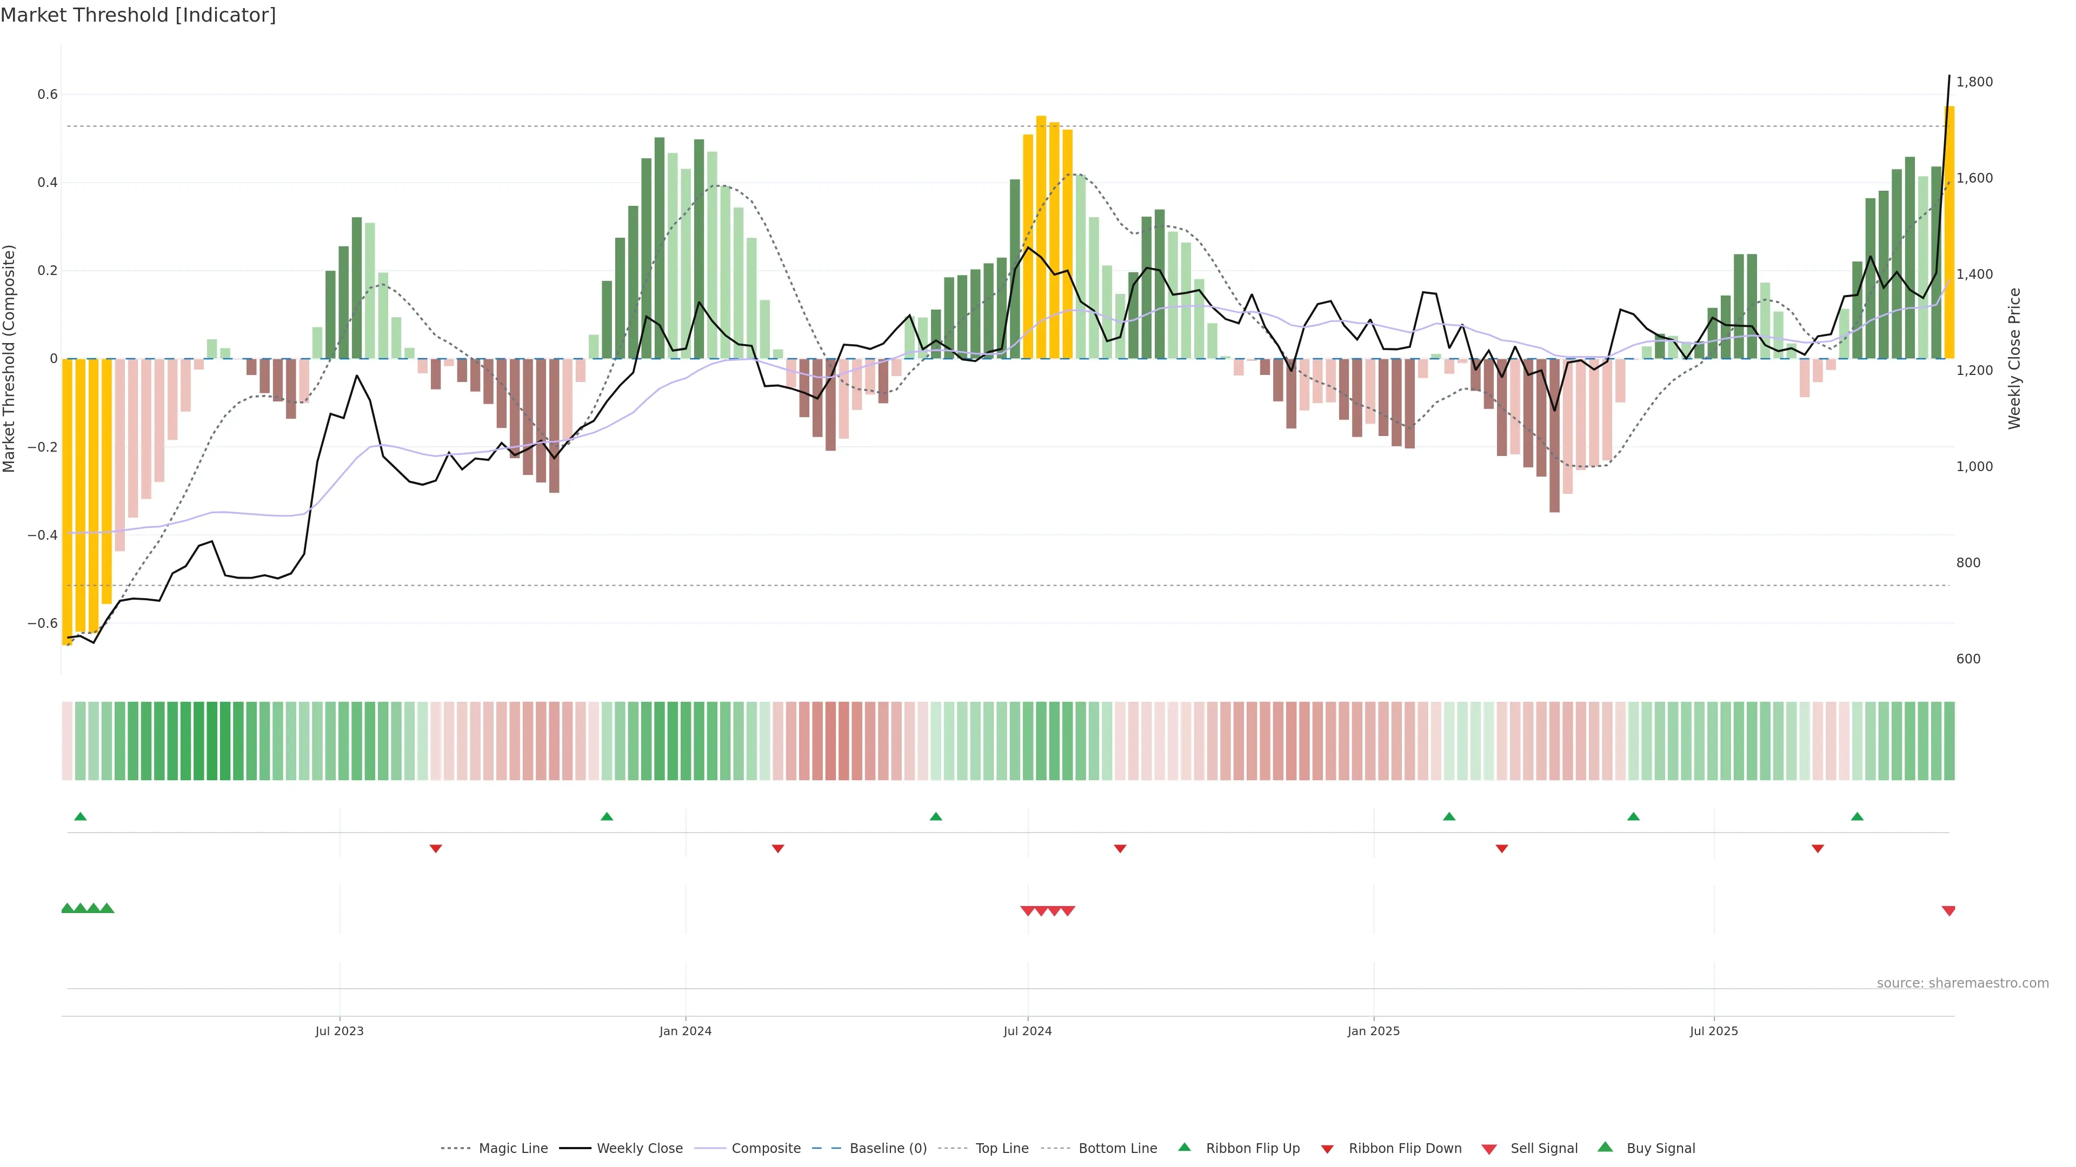Click Top Line legend item

tap(1002, 1149)
